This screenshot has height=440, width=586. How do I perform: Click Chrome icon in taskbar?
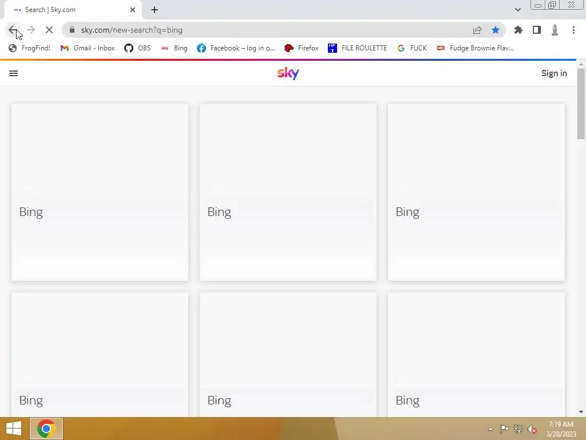(x=46, y=429)
